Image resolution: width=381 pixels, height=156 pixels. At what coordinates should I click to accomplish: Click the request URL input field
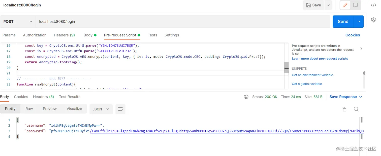coord(183,22)
